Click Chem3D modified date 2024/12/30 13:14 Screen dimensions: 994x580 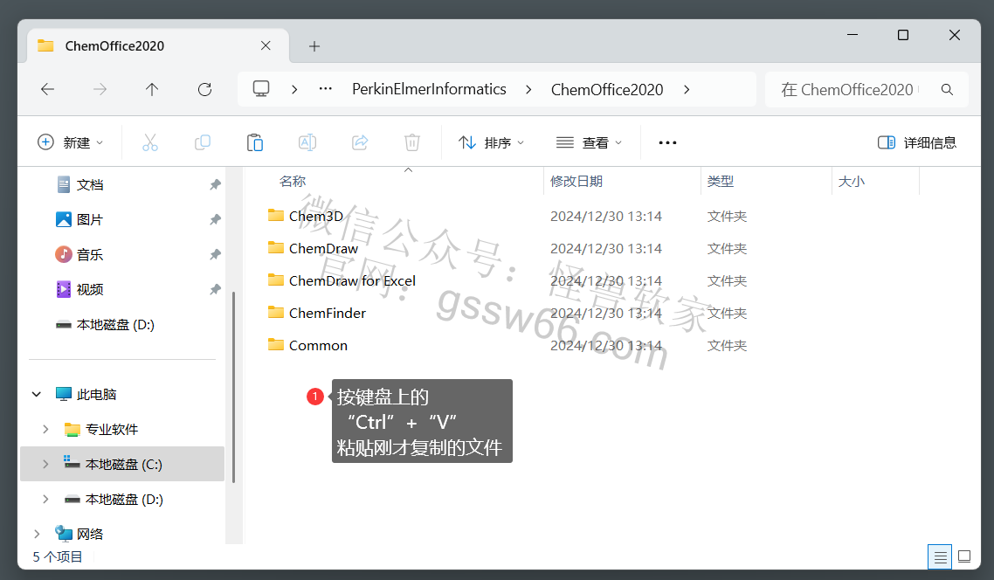pos(606,216)
